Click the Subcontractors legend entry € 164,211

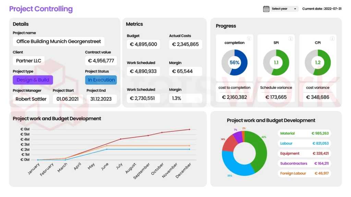[304, 163]
